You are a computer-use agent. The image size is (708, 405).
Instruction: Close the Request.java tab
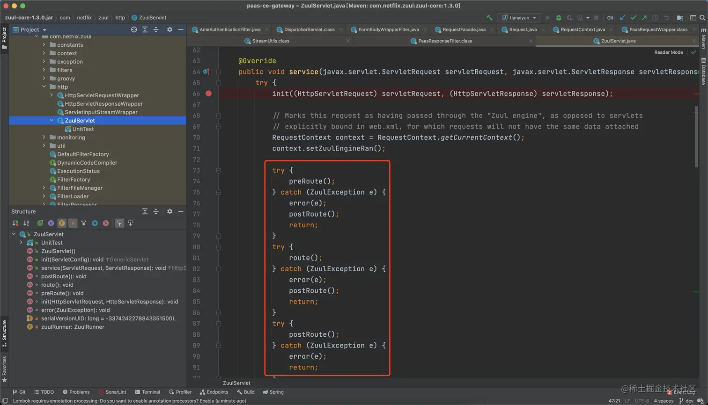pyautogui.click(x=542, y=29)
